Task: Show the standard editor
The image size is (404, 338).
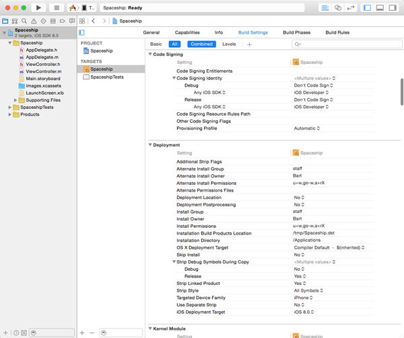Action: 325,7
